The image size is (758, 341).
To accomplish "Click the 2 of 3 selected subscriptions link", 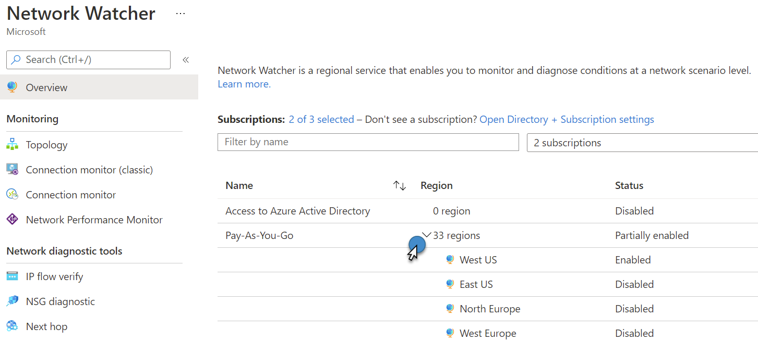I will tap(321, 119).
